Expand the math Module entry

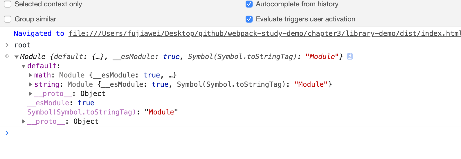[30, 75]
